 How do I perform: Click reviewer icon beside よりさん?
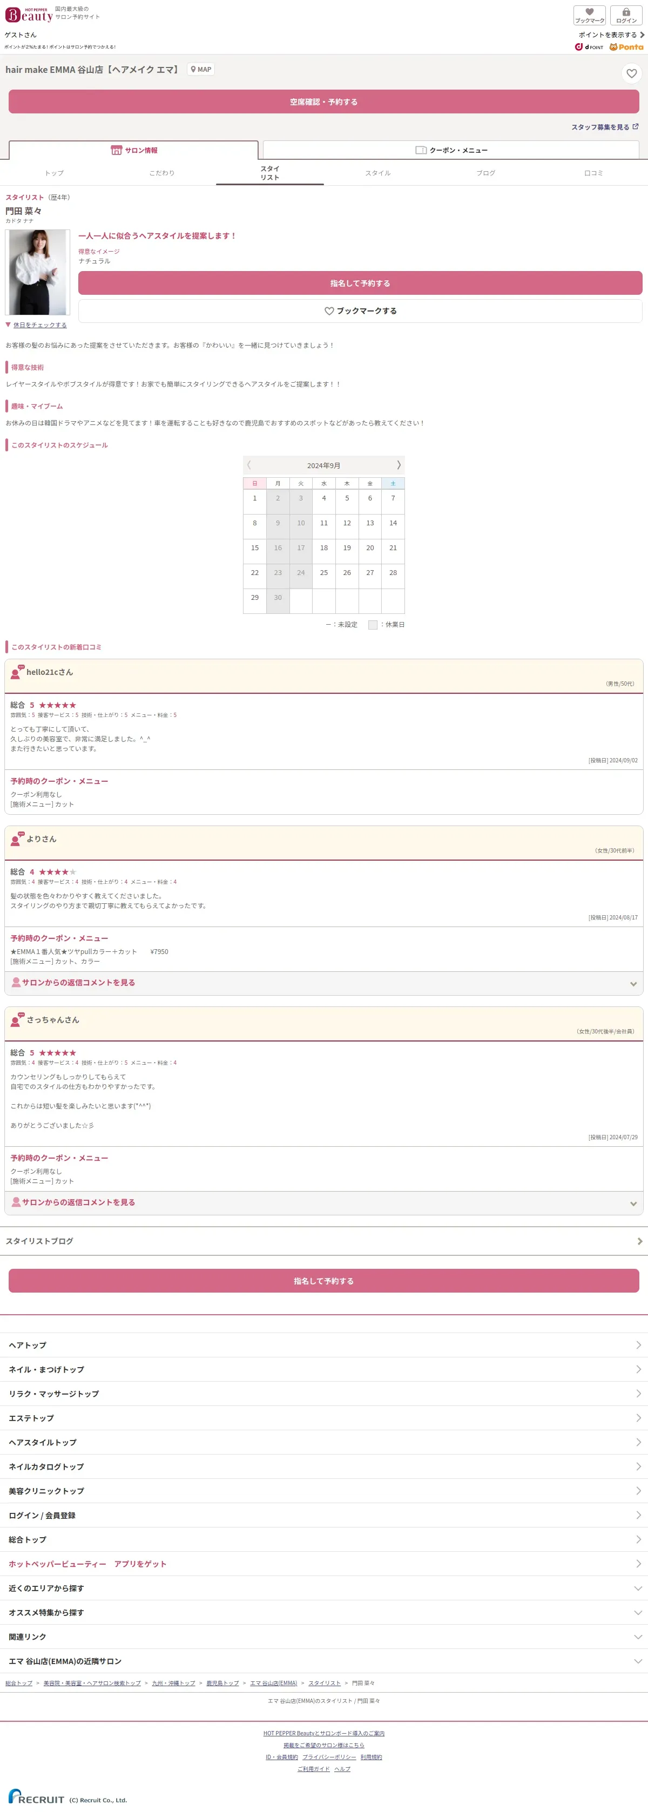[17, 839]
